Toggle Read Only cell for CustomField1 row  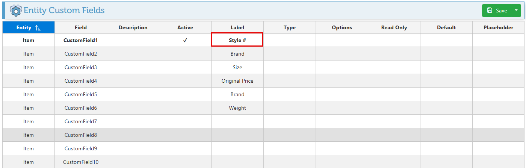(x=394, y=40)
